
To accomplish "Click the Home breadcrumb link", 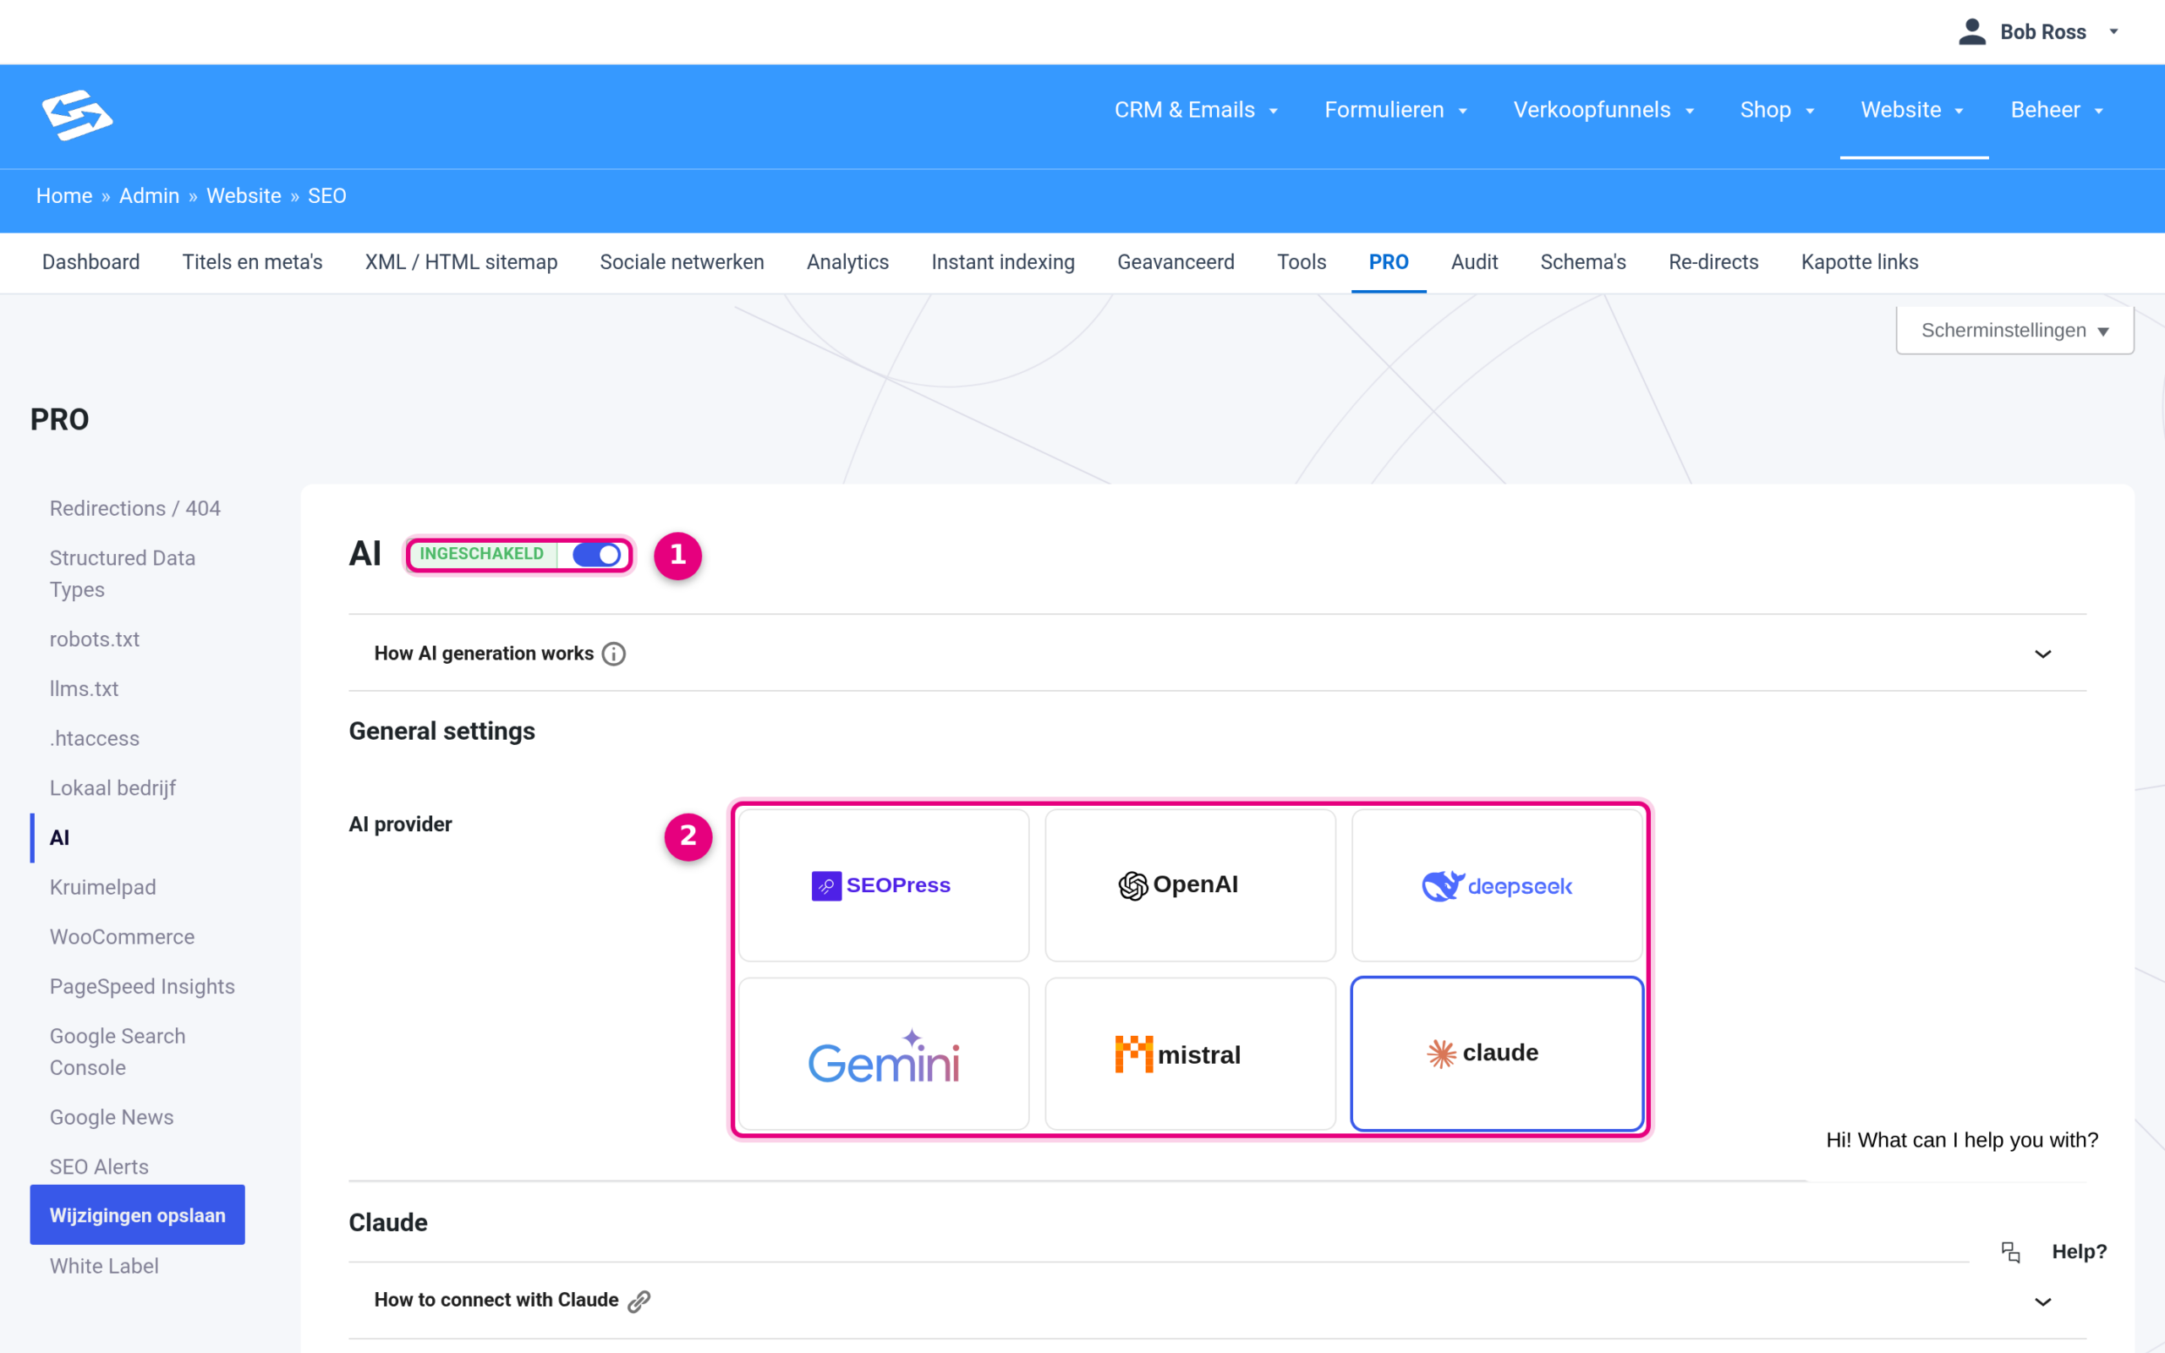I will tap(64, 196).
